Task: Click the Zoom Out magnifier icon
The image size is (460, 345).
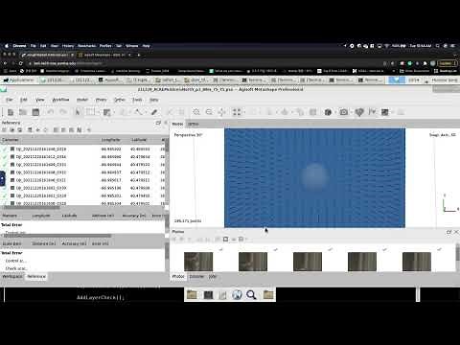Action: [x=209, y=112]
